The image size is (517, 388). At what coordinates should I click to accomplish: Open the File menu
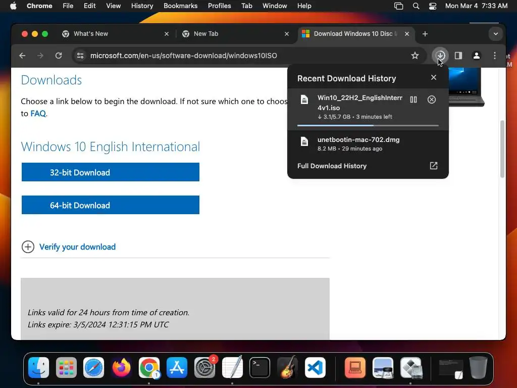tap(68, 6)
